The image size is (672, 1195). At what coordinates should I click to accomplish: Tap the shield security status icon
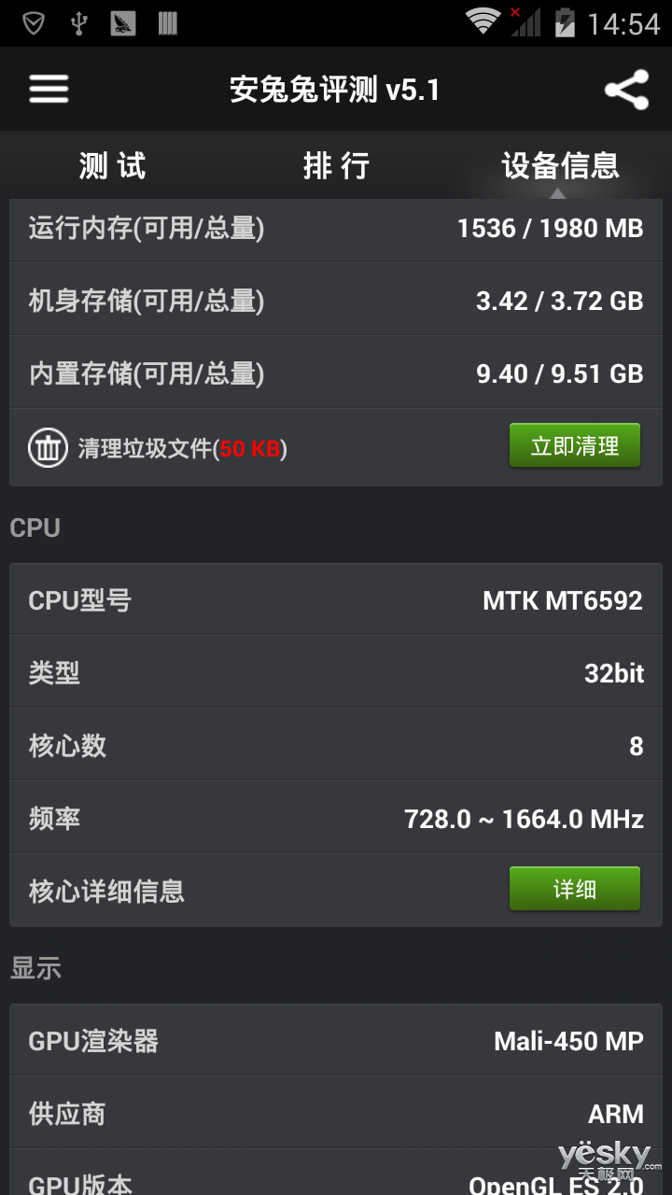34,22
